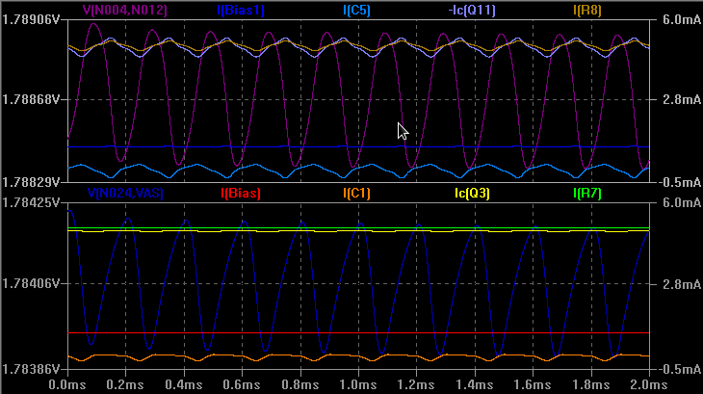Image resolution: width=703 pixels, height=394 pixels.
Task: Click the 1.78425V lower-pane axis value
Action: pyautogui.click(x=31, y=203)
